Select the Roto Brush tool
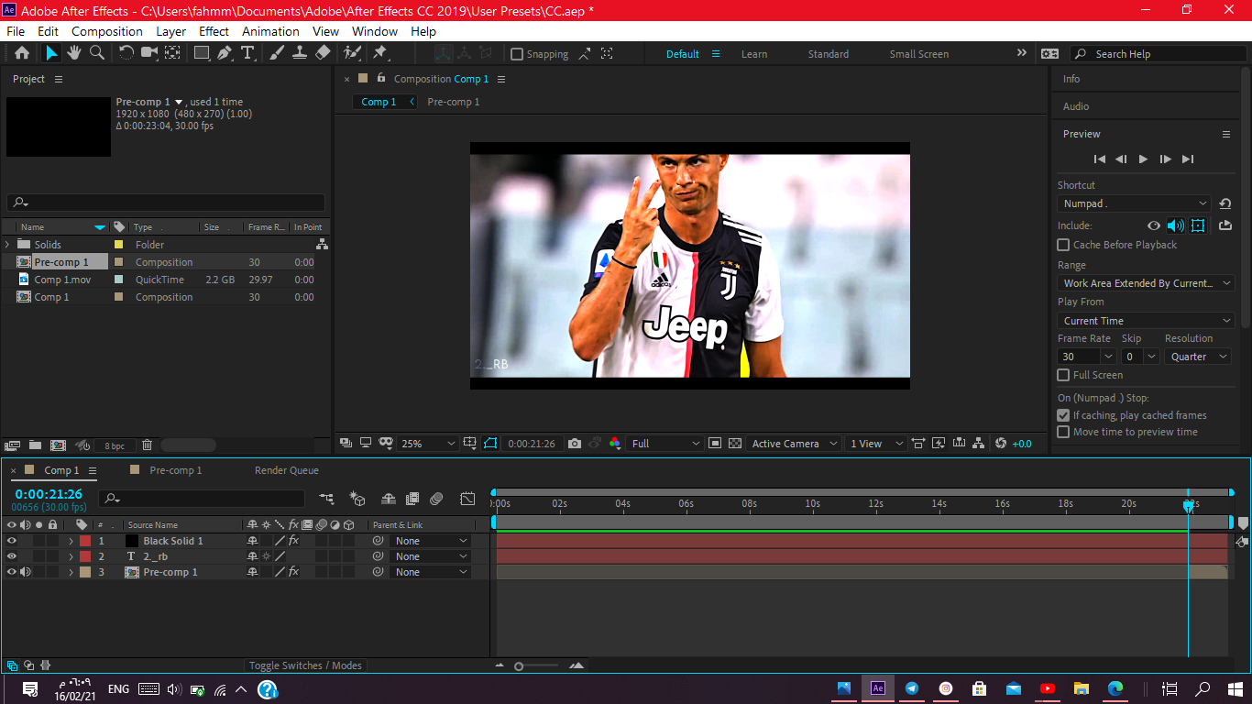The height and width of the screenshot is (704, 1252). (x=352, y=53)
